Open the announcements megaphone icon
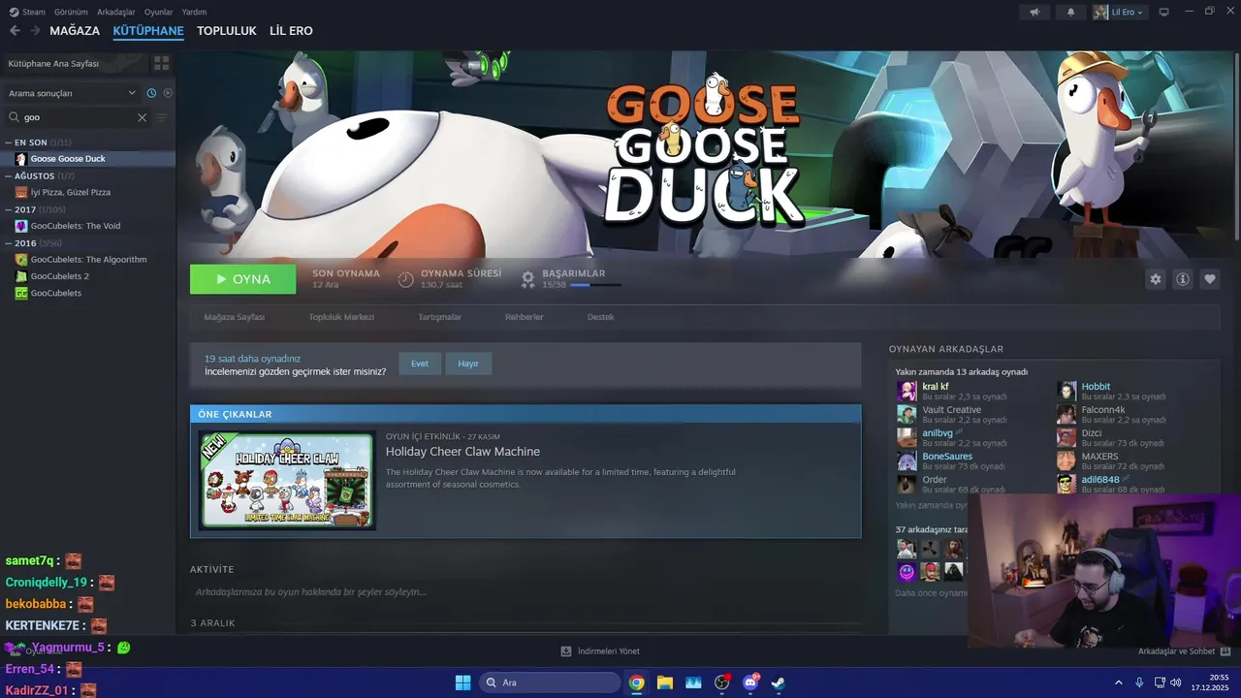This screenshot has height=698, width=1241. pos(1034,12)
